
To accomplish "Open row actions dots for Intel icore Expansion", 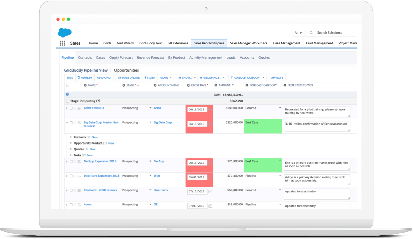I will click(x=75, y=176).
